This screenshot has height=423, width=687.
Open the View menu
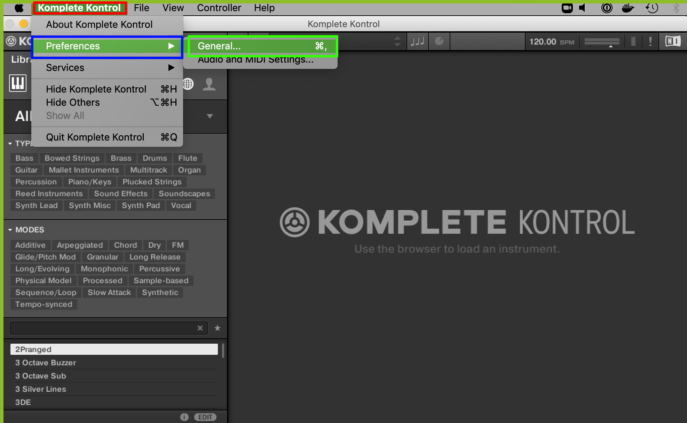173,8
